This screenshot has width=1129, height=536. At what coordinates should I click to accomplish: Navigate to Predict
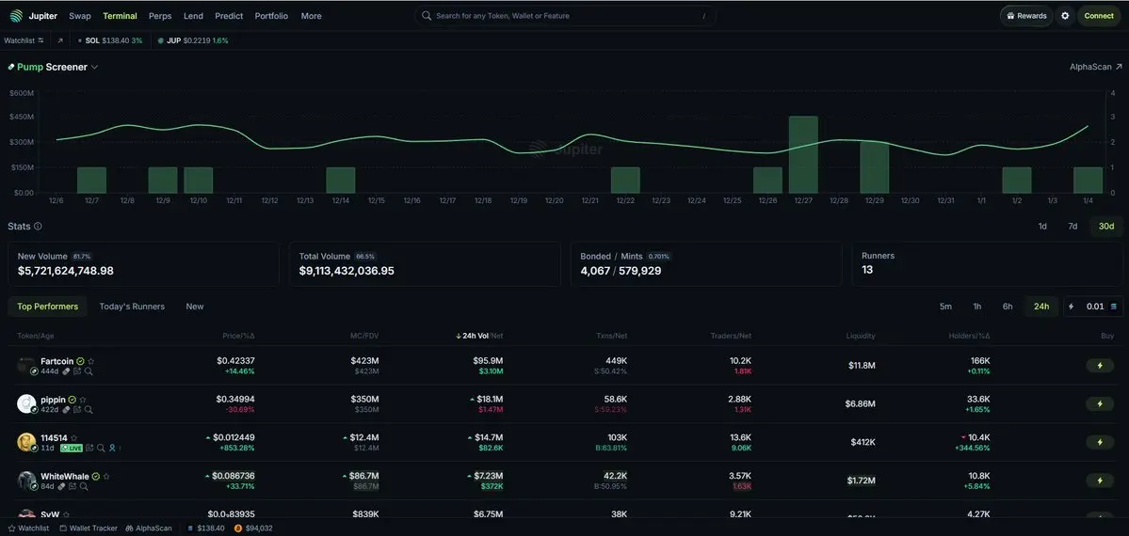(229, 16)
